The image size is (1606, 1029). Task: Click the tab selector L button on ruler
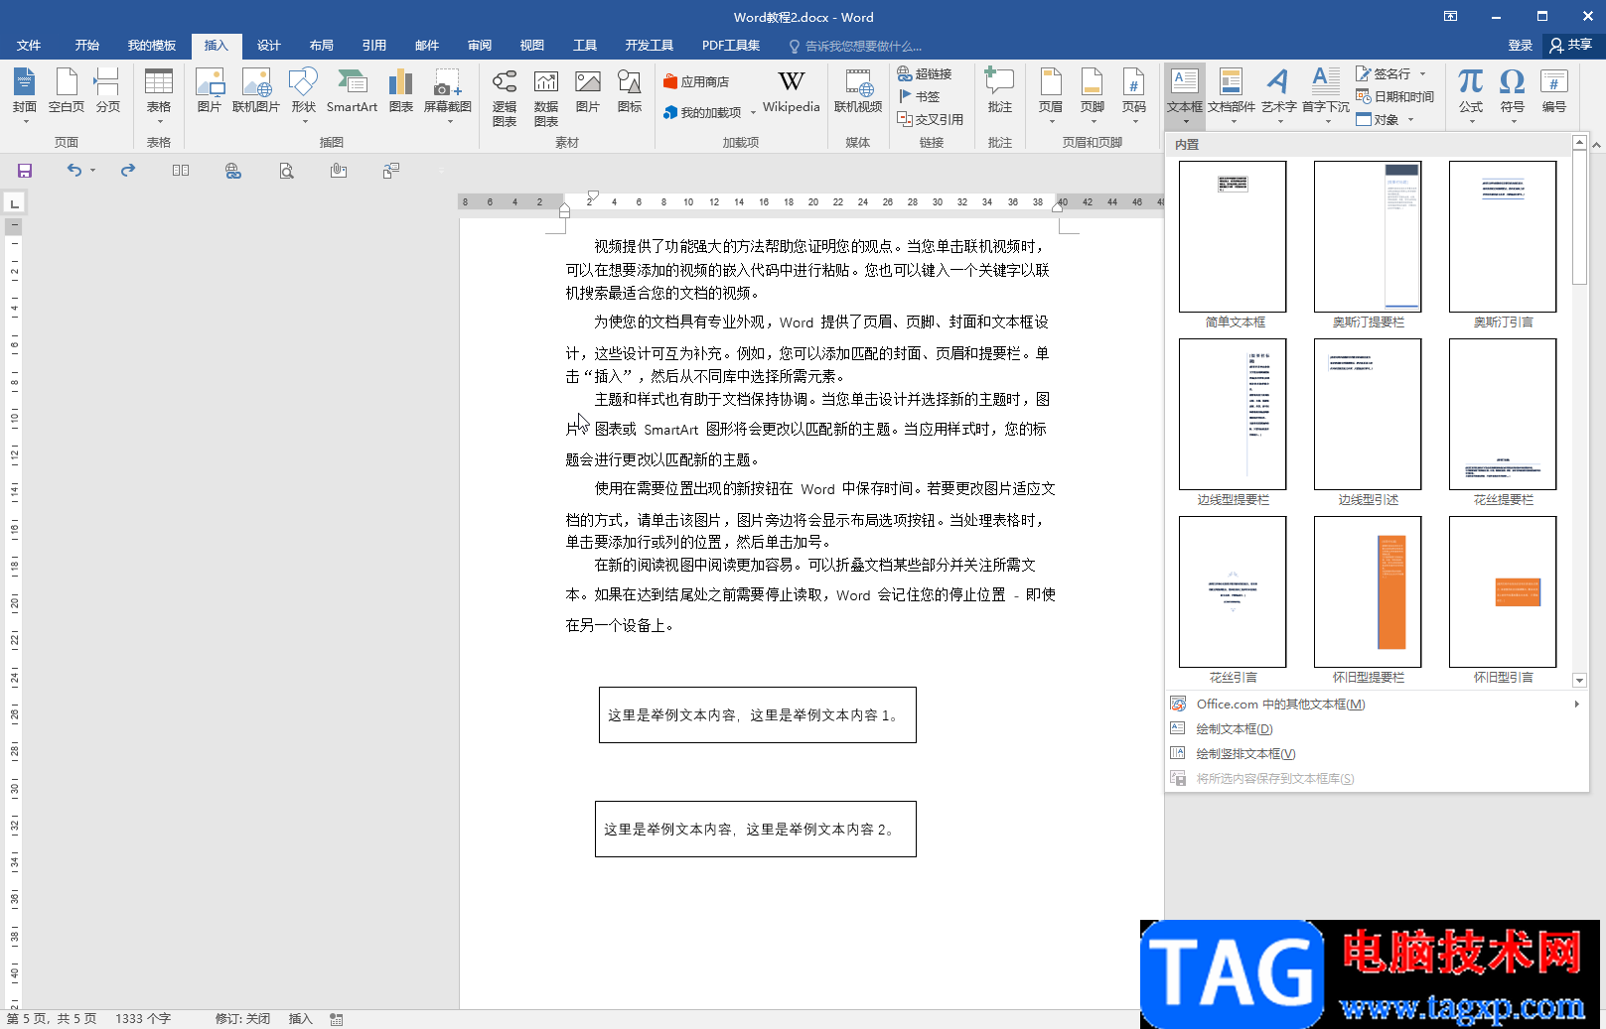click(14, 203)
